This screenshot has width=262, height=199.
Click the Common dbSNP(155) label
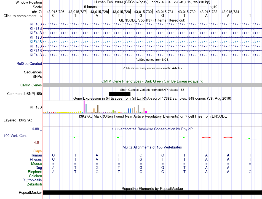(24, 94)
